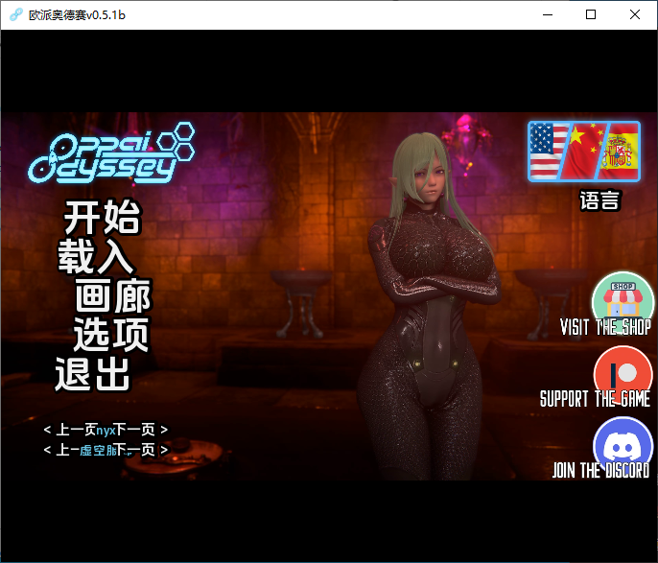658x563 pixels.
Task: Click the Discord logo icon
Action: pyautogui.click(x=623, y=444)
